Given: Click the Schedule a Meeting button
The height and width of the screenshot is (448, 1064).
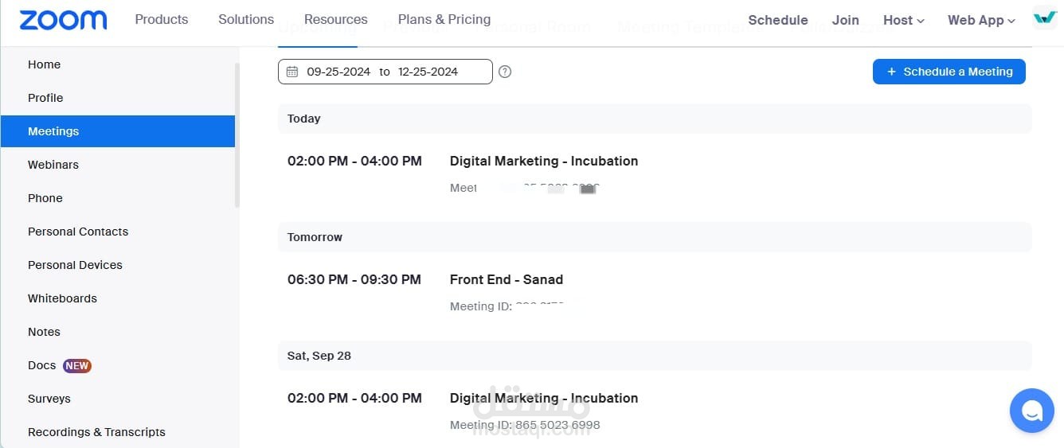Looking at the screenshot, I should [x=949, y=72].
